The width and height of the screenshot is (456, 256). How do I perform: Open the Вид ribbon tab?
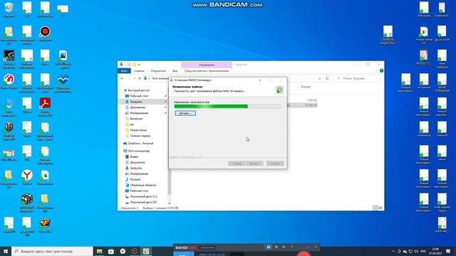(175, 71)
